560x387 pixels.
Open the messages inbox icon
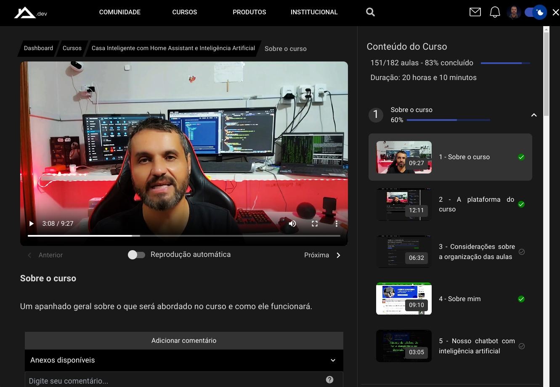[475, 12]
